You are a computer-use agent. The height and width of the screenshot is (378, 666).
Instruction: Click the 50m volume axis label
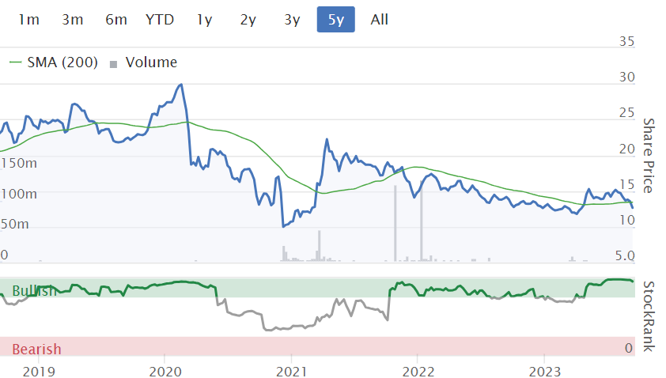pos(14,225)
